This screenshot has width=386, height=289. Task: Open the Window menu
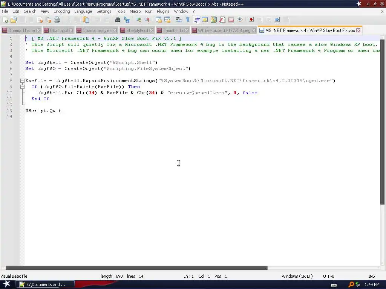[x=181, y=11]
